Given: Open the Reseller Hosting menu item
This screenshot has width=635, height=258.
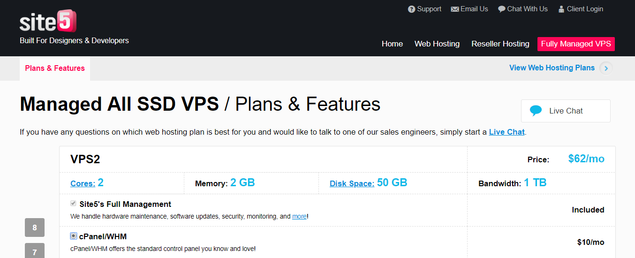Looking at the screenshot, I should pos(500,44).
